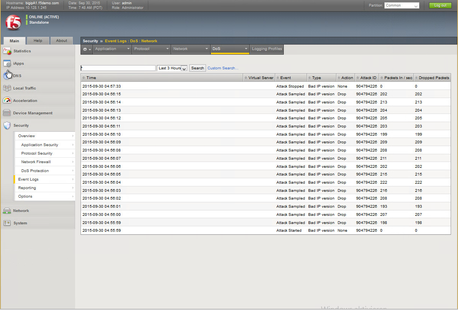Expand the Overview submenu arrow

[73, 136]
